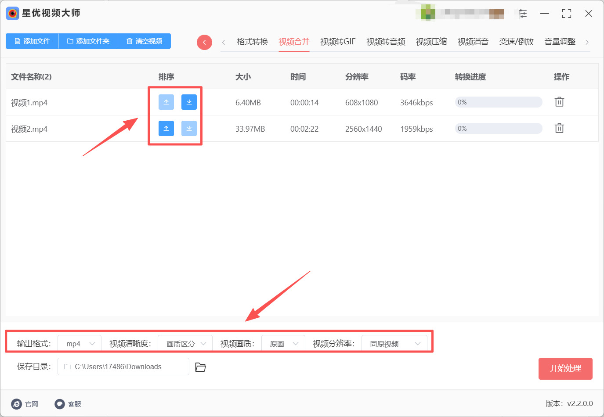Select the 视频2.mp4 file name
This screenshot has height=417, width=604.
[29, 129]
